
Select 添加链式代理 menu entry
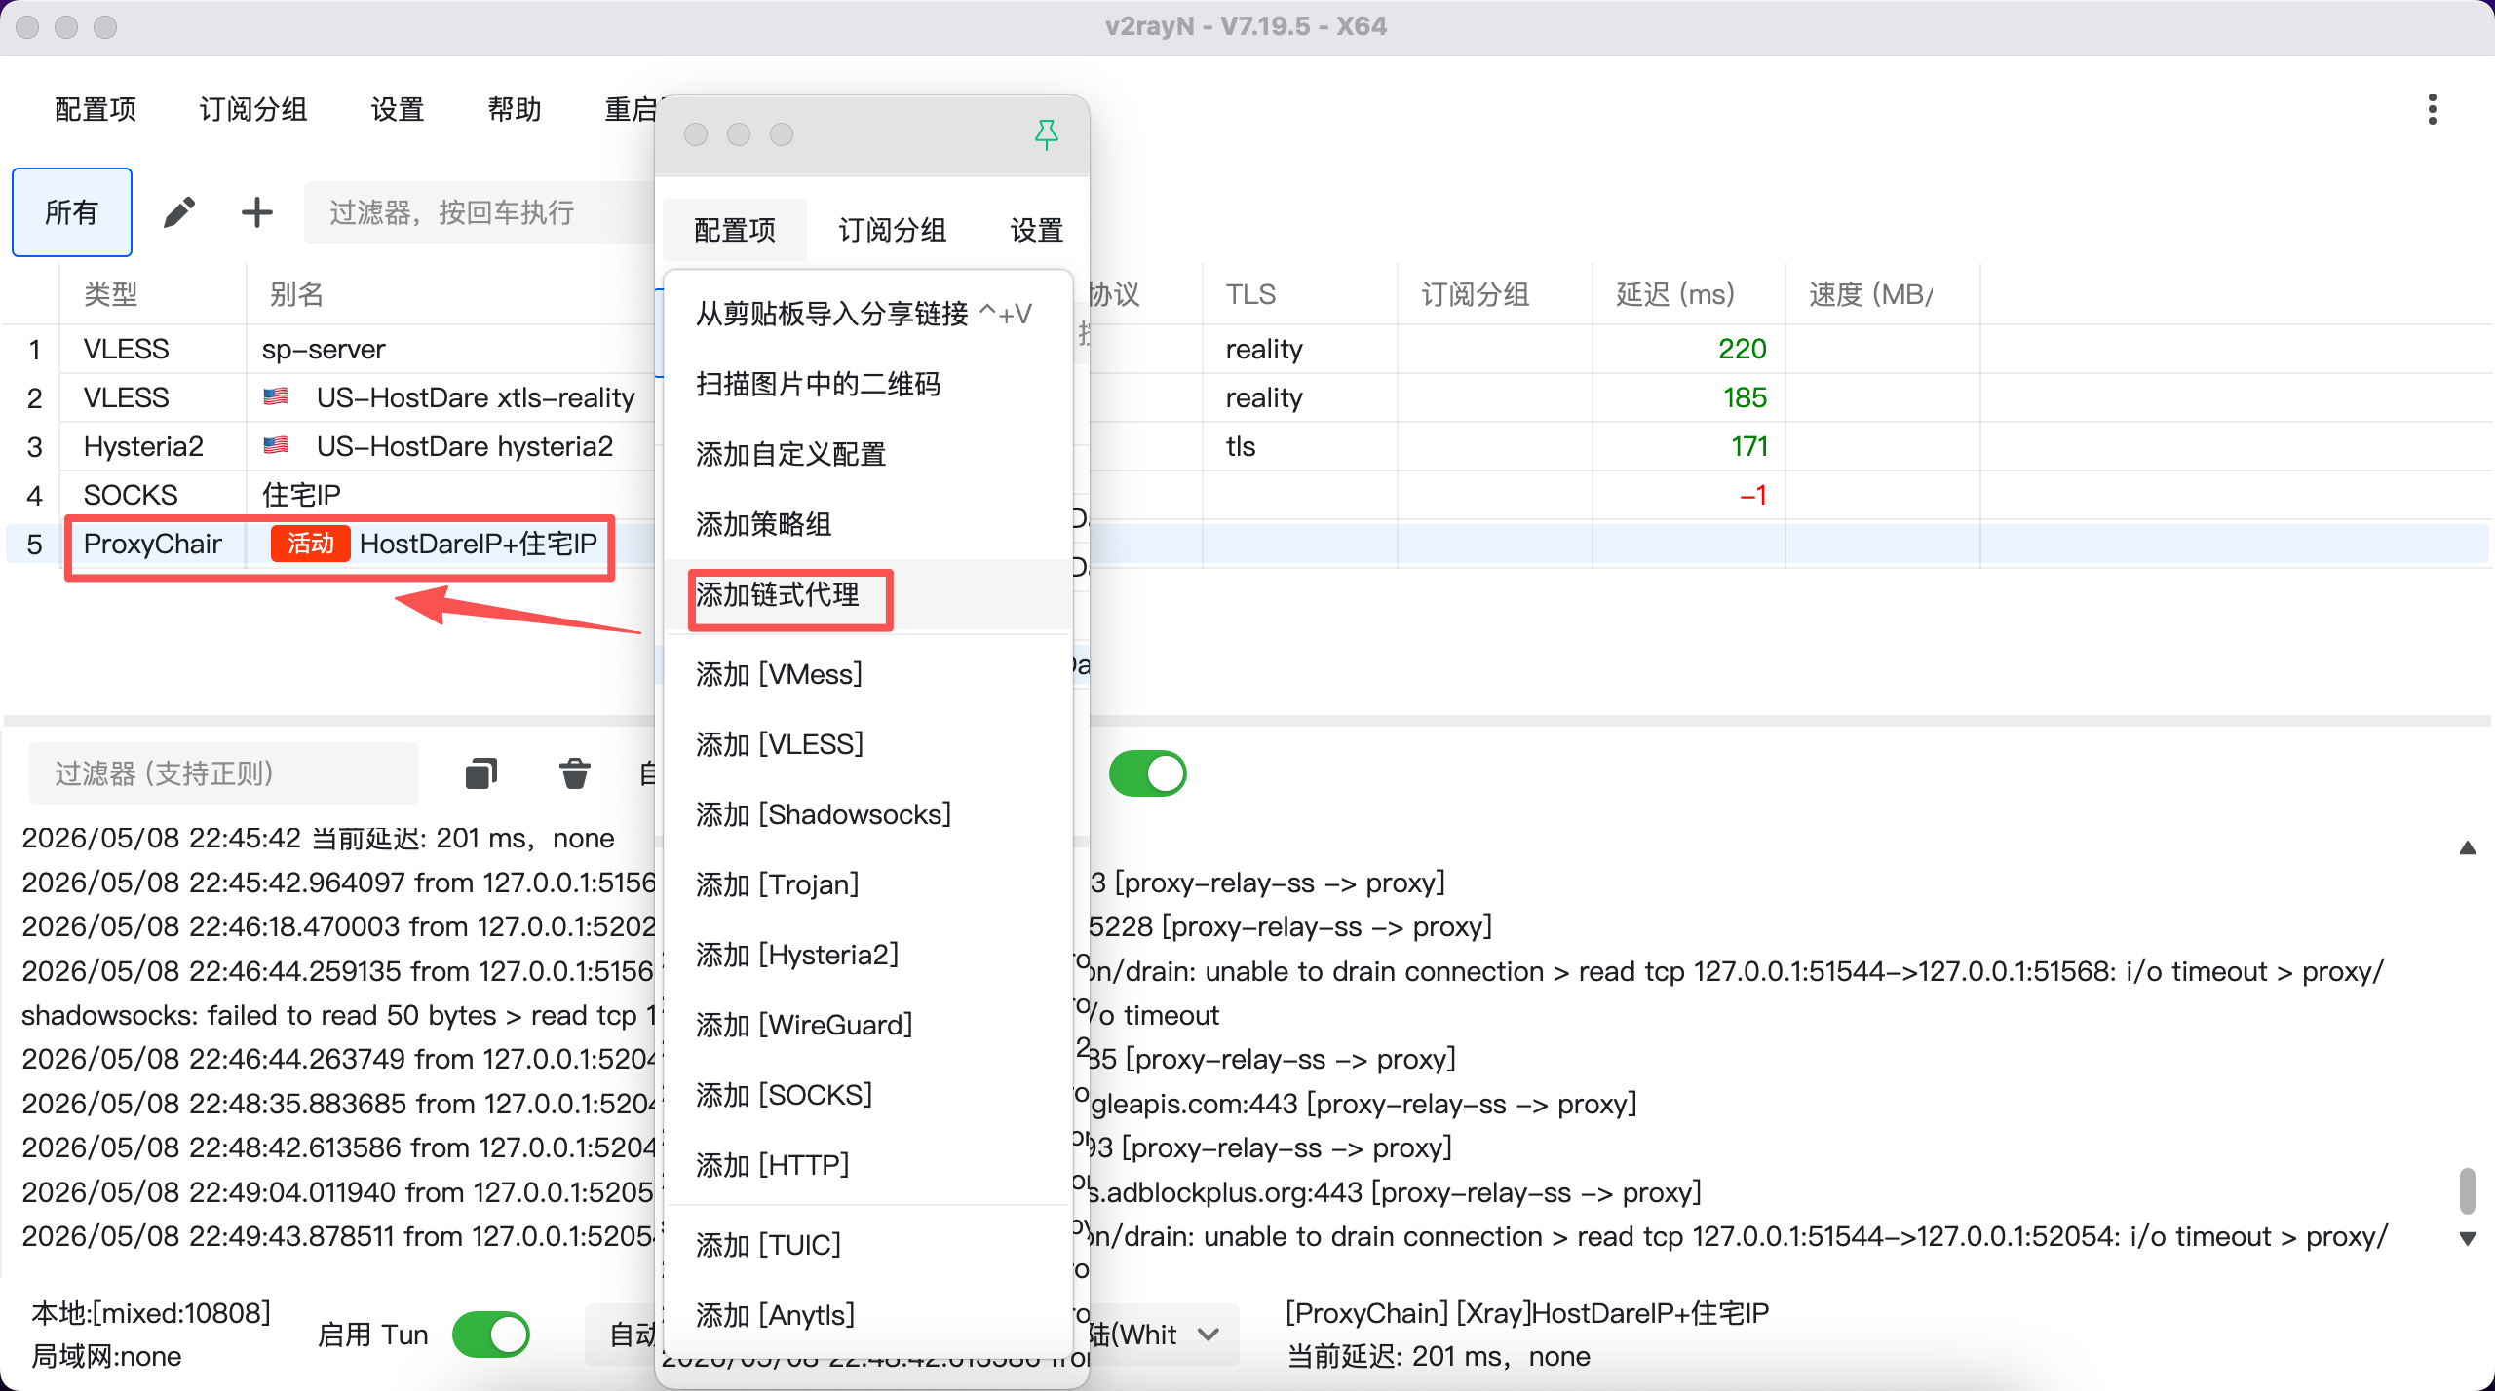[x=868, y=594]
